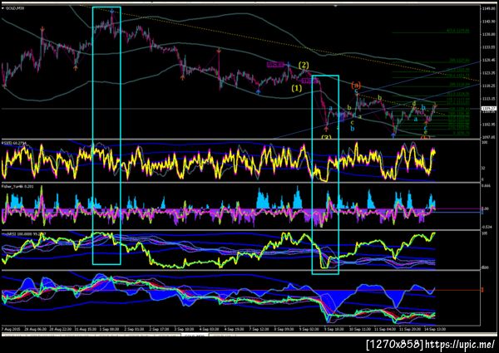Click the -0.534 Fisher scale value
The image size is (499, 353).
[486, 227]
